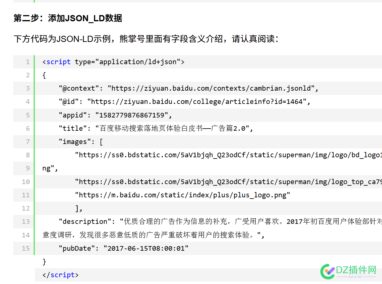Click the closing </script> tag

pyautogui.click(x=61, y=275)
